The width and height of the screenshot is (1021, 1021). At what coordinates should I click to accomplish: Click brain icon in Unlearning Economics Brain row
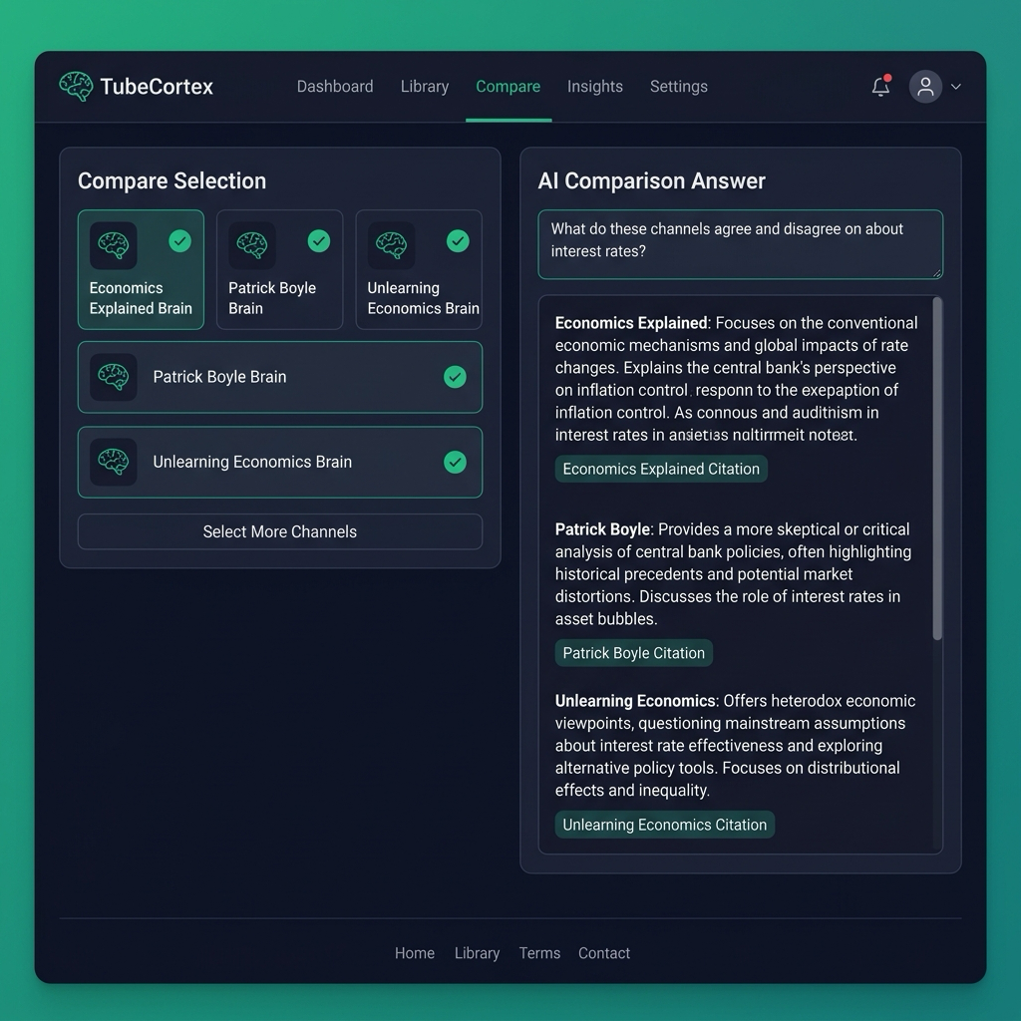pos(114,463)
